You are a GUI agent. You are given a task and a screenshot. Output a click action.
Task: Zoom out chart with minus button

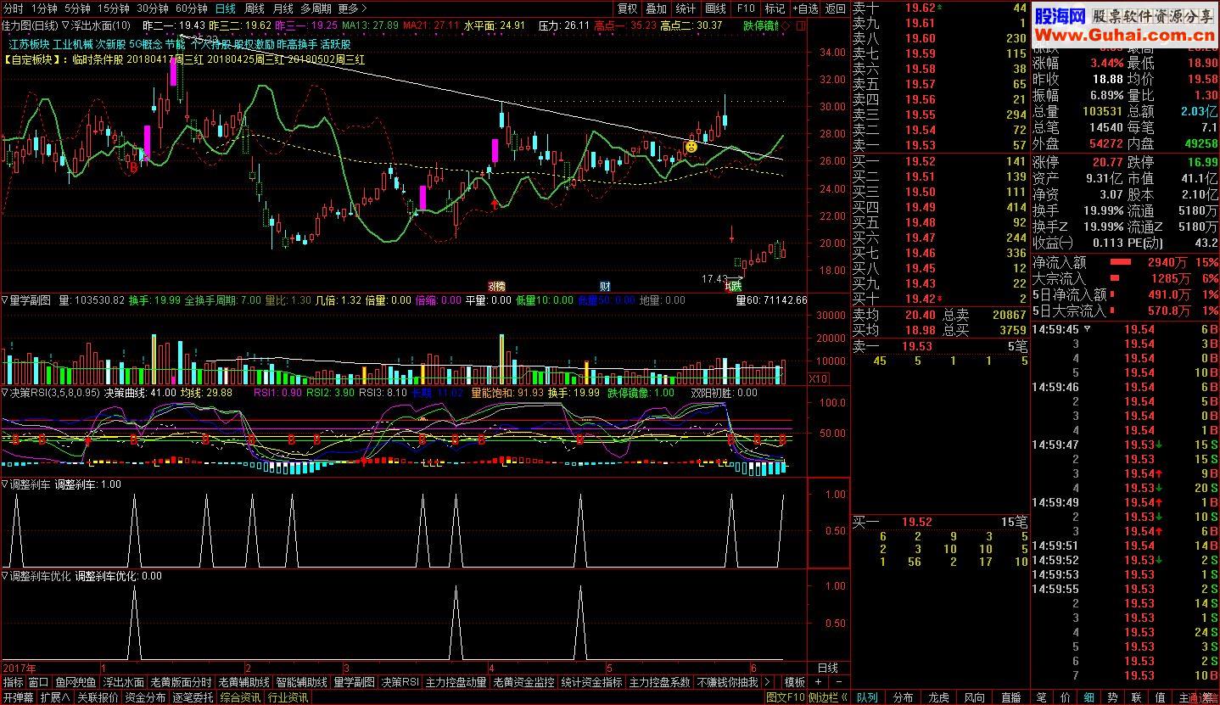click(x=837, y=682)
